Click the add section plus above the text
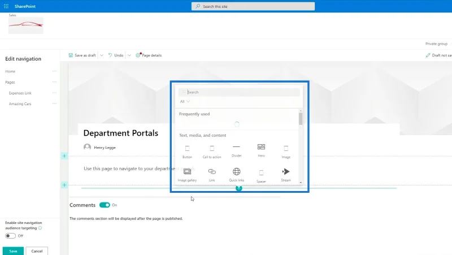This screenshot has height=255, width=452. [64, 156]
